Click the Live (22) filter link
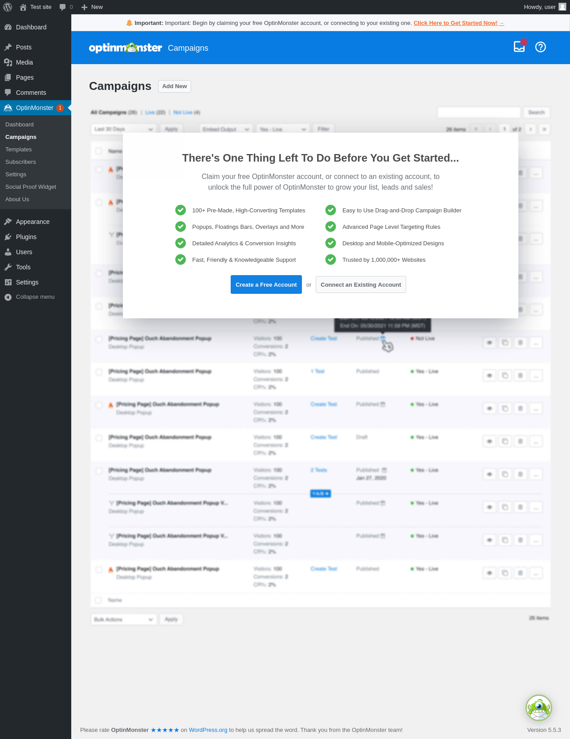This screenshot has height=739, width=570. [x=155, y=112]
